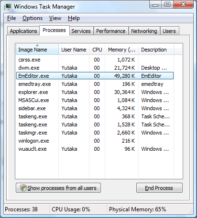197x218 pixels.
Task: Sort by the Memory column header
Action: coord(121,50)
